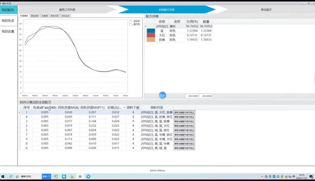The height and width of the screenshot is (181, 315).
Task: Click the 配方样 legend curve icon
Action: tap(132, 24)
